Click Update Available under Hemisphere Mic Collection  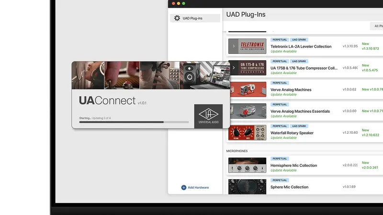pyautogui.click(x=283, y=171)
